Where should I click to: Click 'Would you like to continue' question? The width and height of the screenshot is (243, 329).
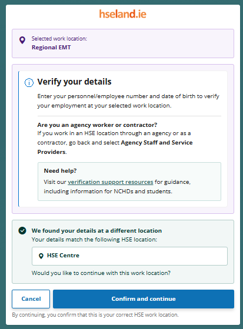click(x=101, y=273)
